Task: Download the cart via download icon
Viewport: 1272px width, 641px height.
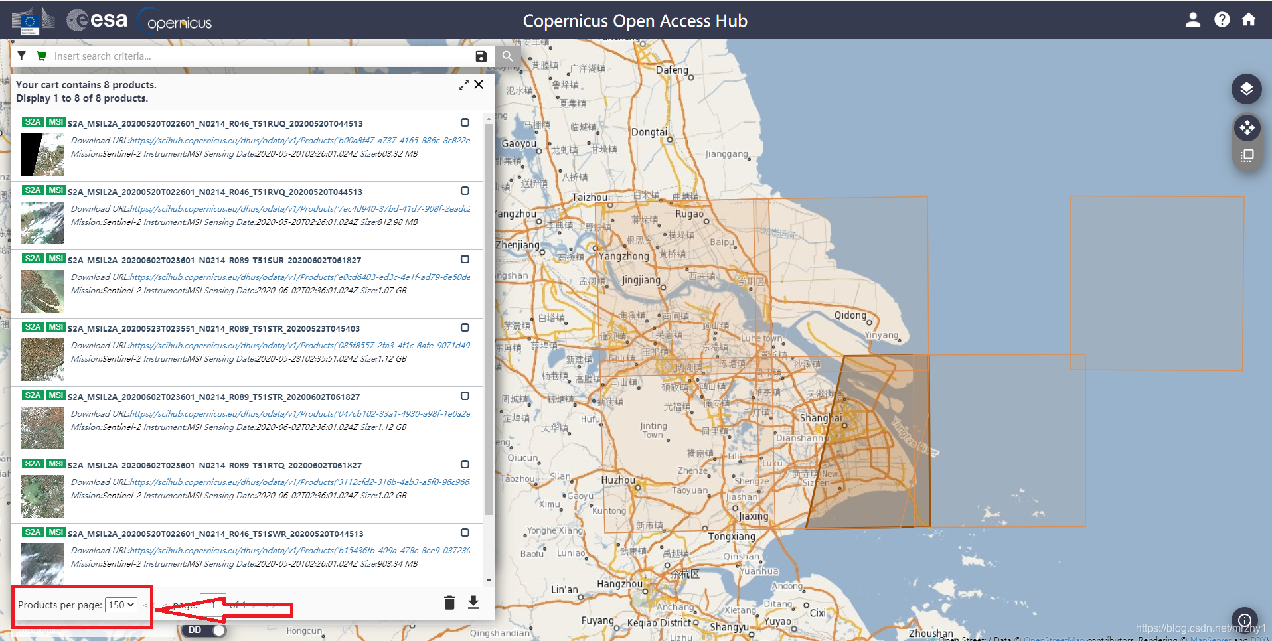Action: tap(473, 603)
